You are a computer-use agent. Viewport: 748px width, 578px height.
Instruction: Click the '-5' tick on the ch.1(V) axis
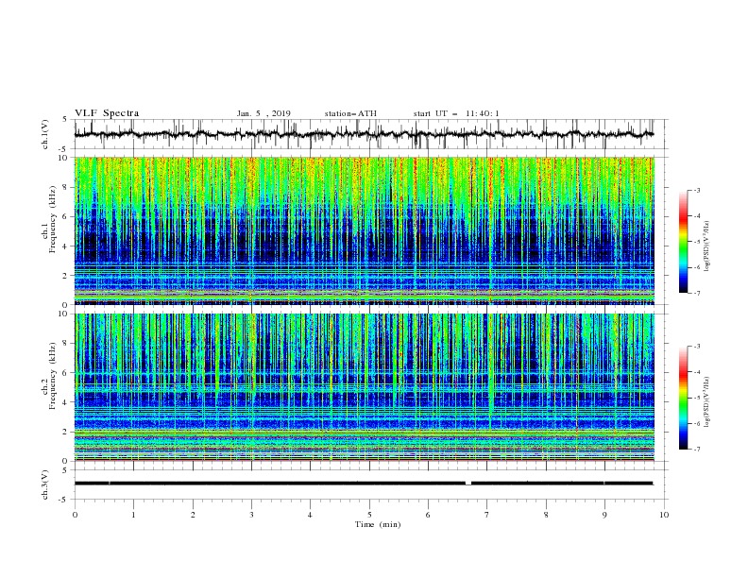(x=63, y=149)
